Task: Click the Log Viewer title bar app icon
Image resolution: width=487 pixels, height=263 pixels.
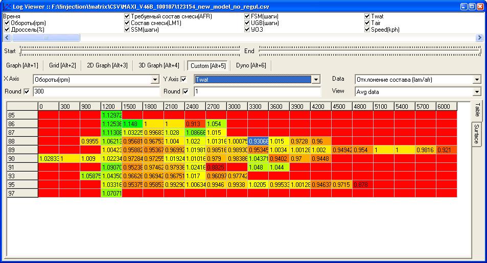Action: [6, 7]
